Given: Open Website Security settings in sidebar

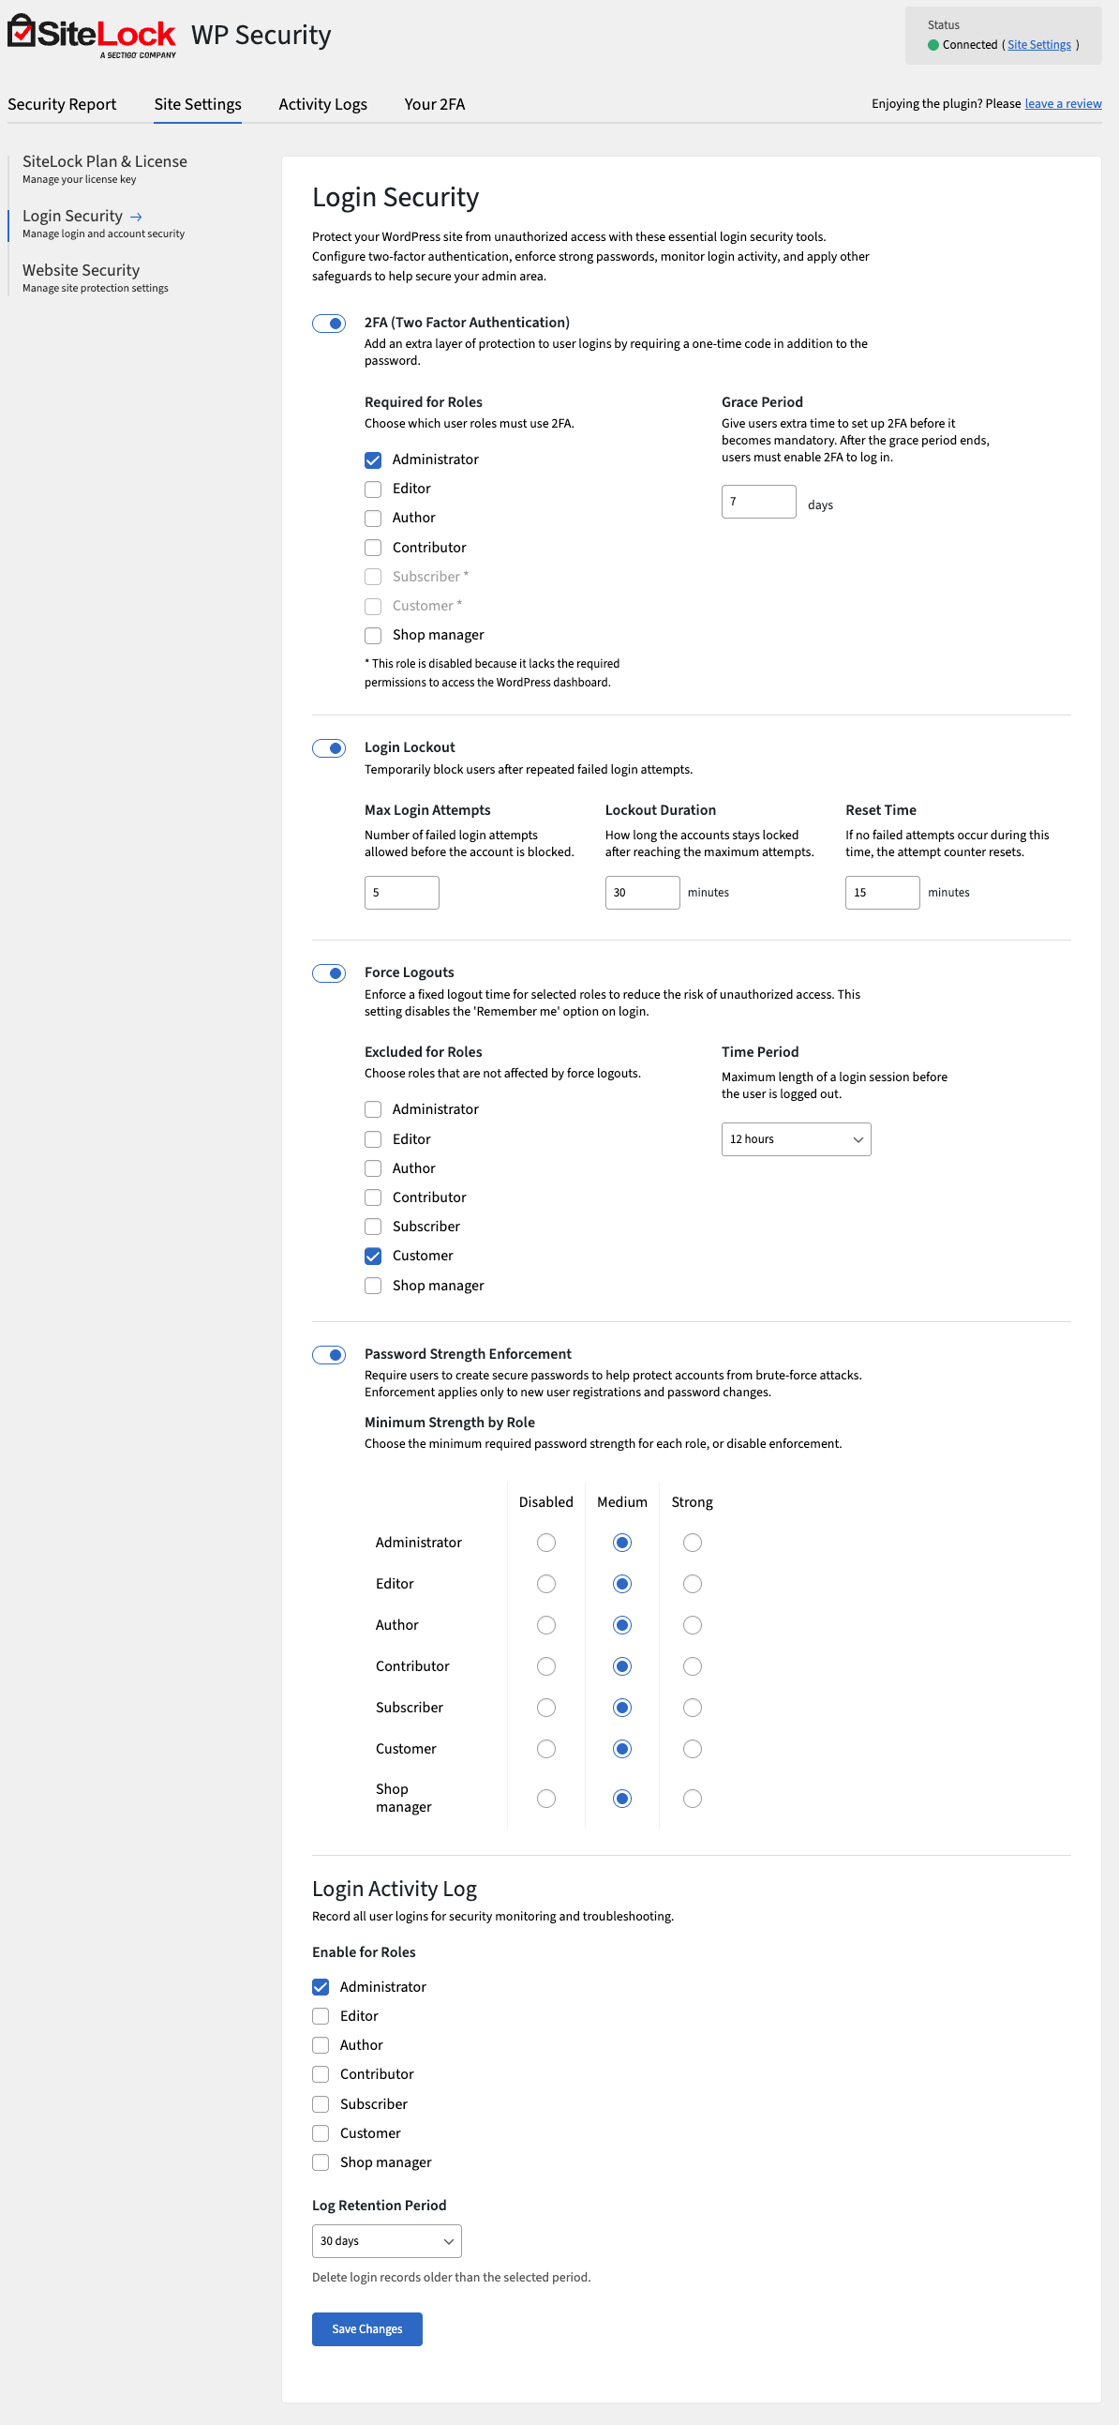Looking at the screenshot, I should 81,271.
